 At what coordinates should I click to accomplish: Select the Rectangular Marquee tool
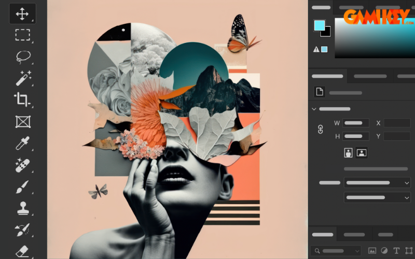tap(22, 35)
